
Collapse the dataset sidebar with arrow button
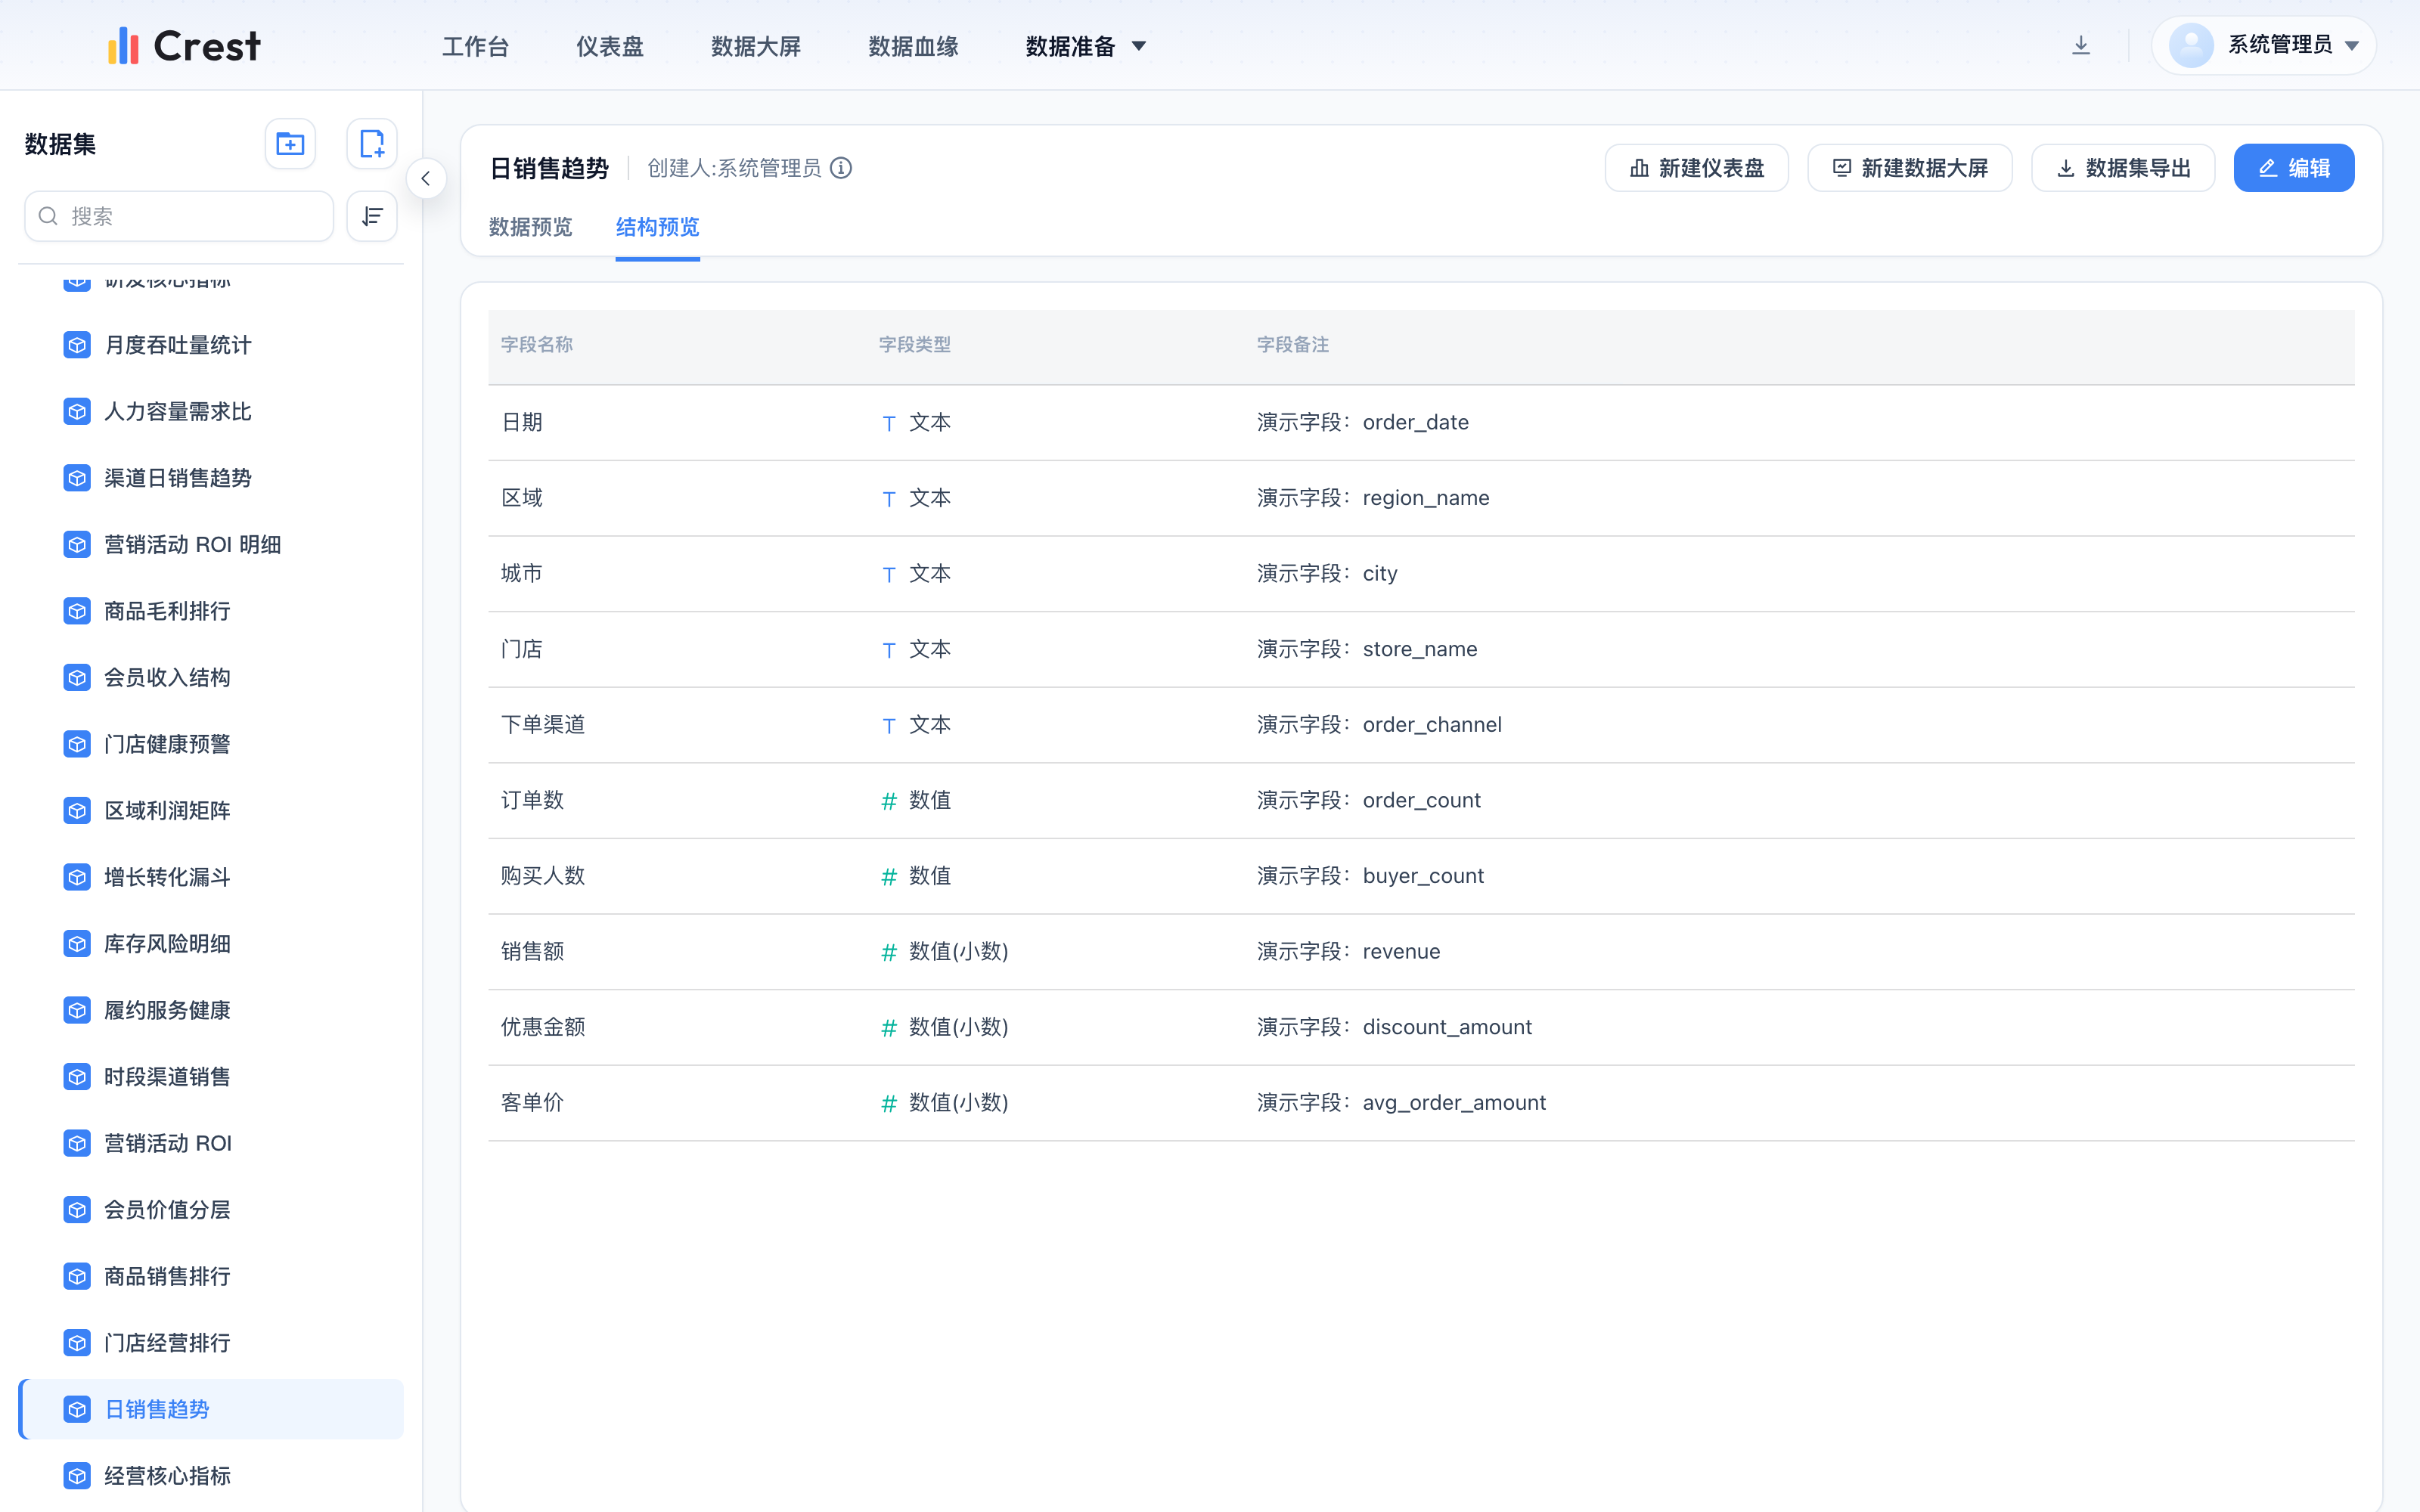click(x=426, y=179)
